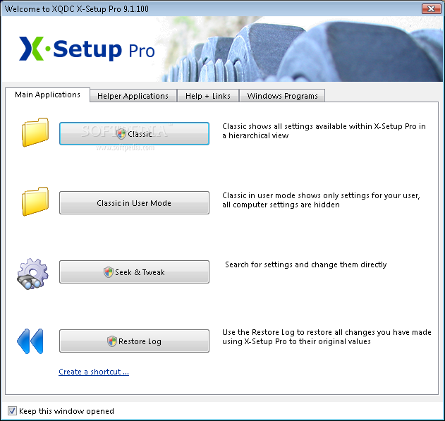Click the blue rewind arrows Restore Log icon
445x421 pixels.
tap(30, 341)
